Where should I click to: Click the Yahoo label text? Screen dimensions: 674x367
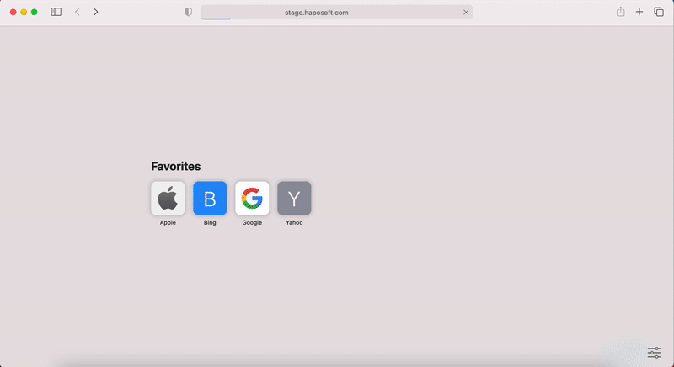[294, 222]
